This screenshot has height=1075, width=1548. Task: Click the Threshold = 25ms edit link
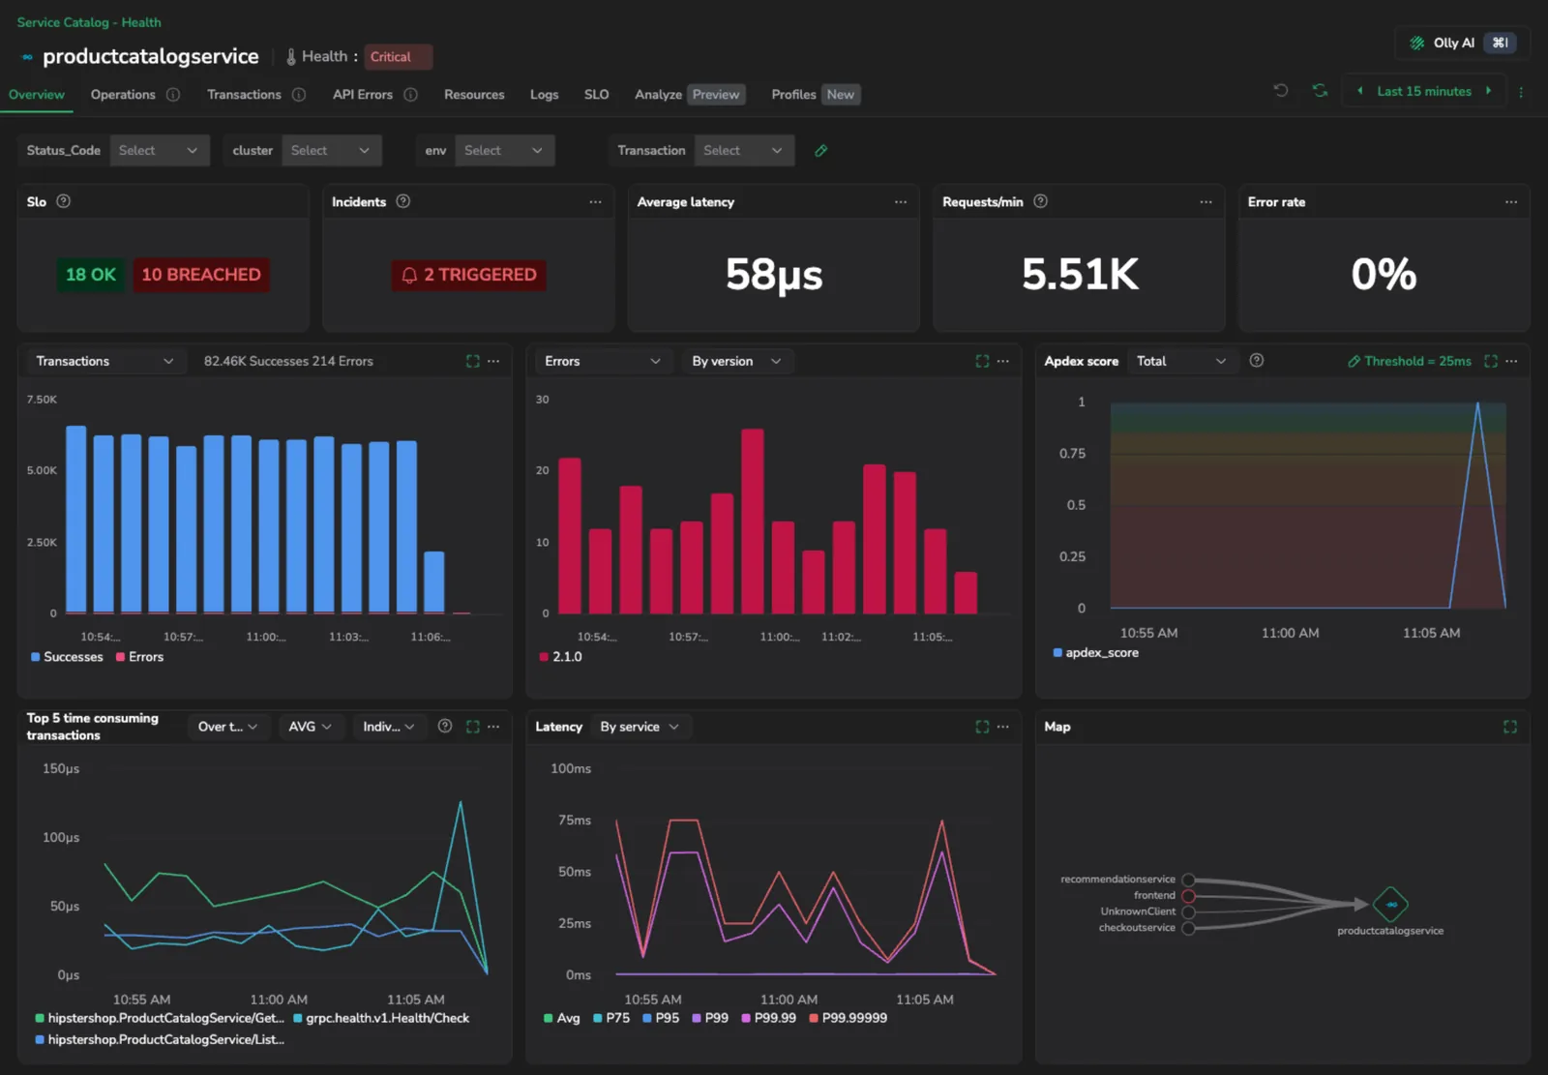pos(1410,361)
